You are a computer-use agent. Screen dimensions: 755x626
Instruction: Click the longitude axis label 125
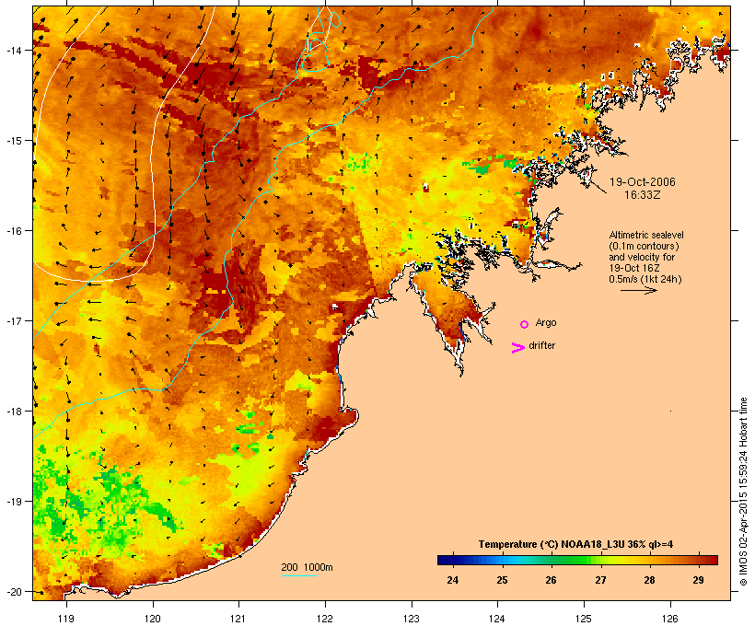coord(584,619)
